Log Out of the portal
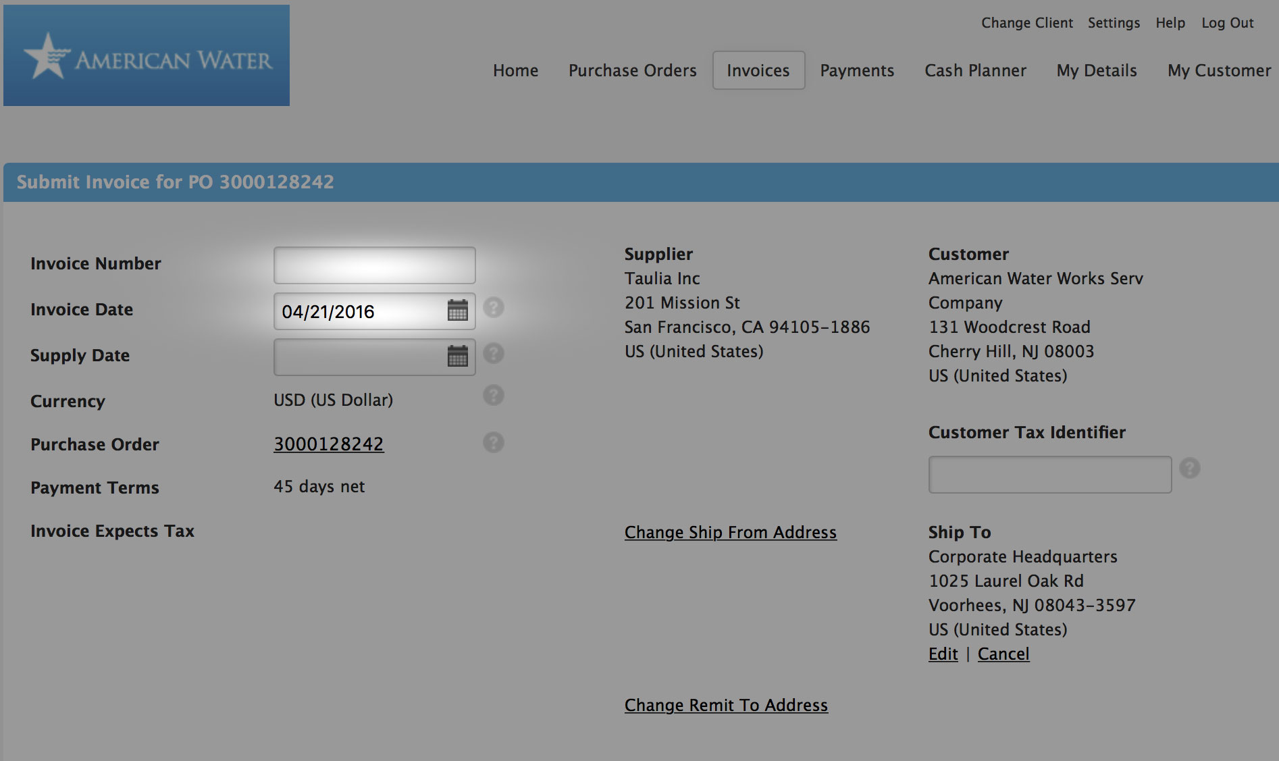Screen dimensions: 1279x761 coord(1227,23)
